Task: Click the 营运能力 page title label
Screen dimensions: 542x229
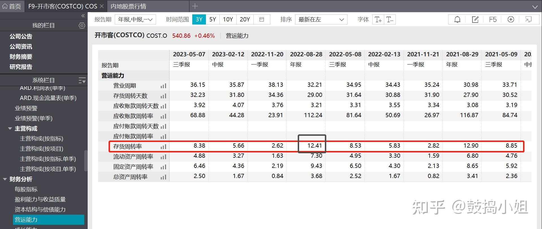Action: coord(237,36)
